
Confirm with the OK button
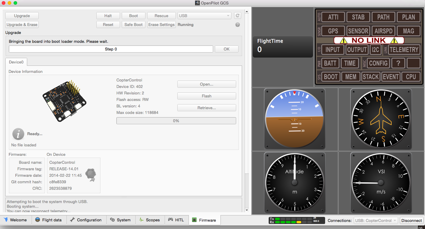[227, 49]
